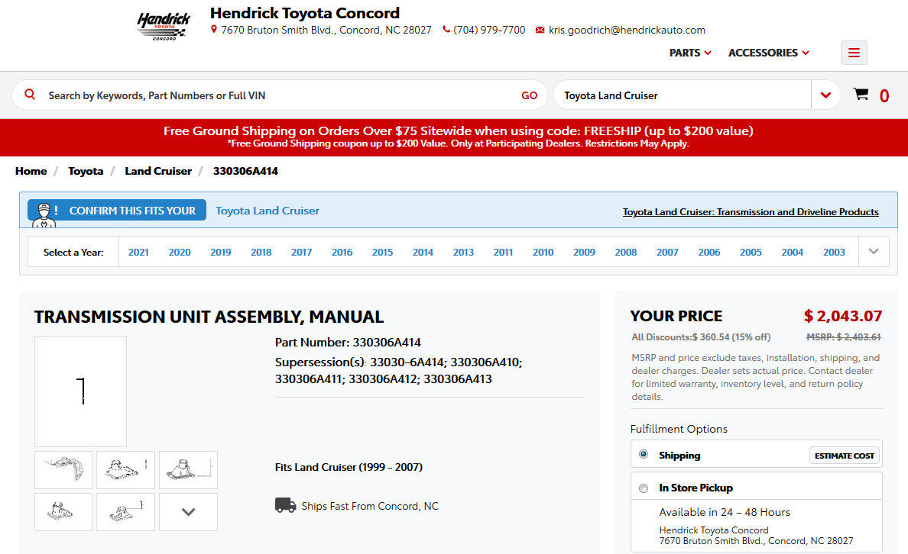Click the red search magnifier icon

[x=30, y=95]
